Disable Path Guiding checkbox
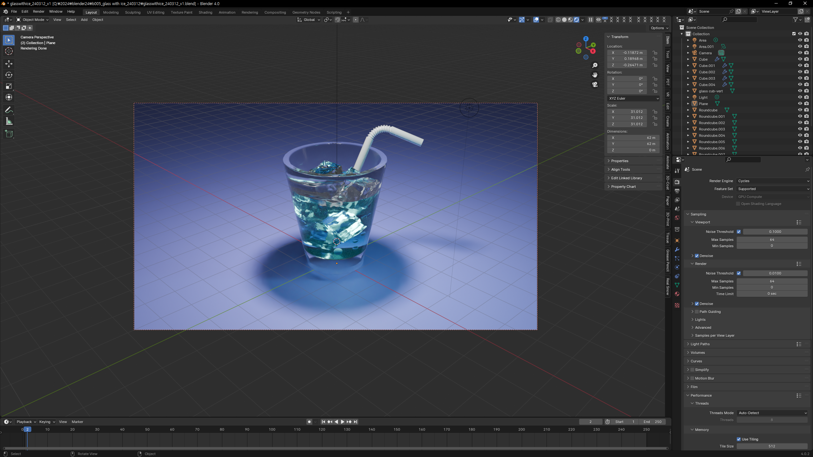813x457 pixels. [x=697, y=312]
